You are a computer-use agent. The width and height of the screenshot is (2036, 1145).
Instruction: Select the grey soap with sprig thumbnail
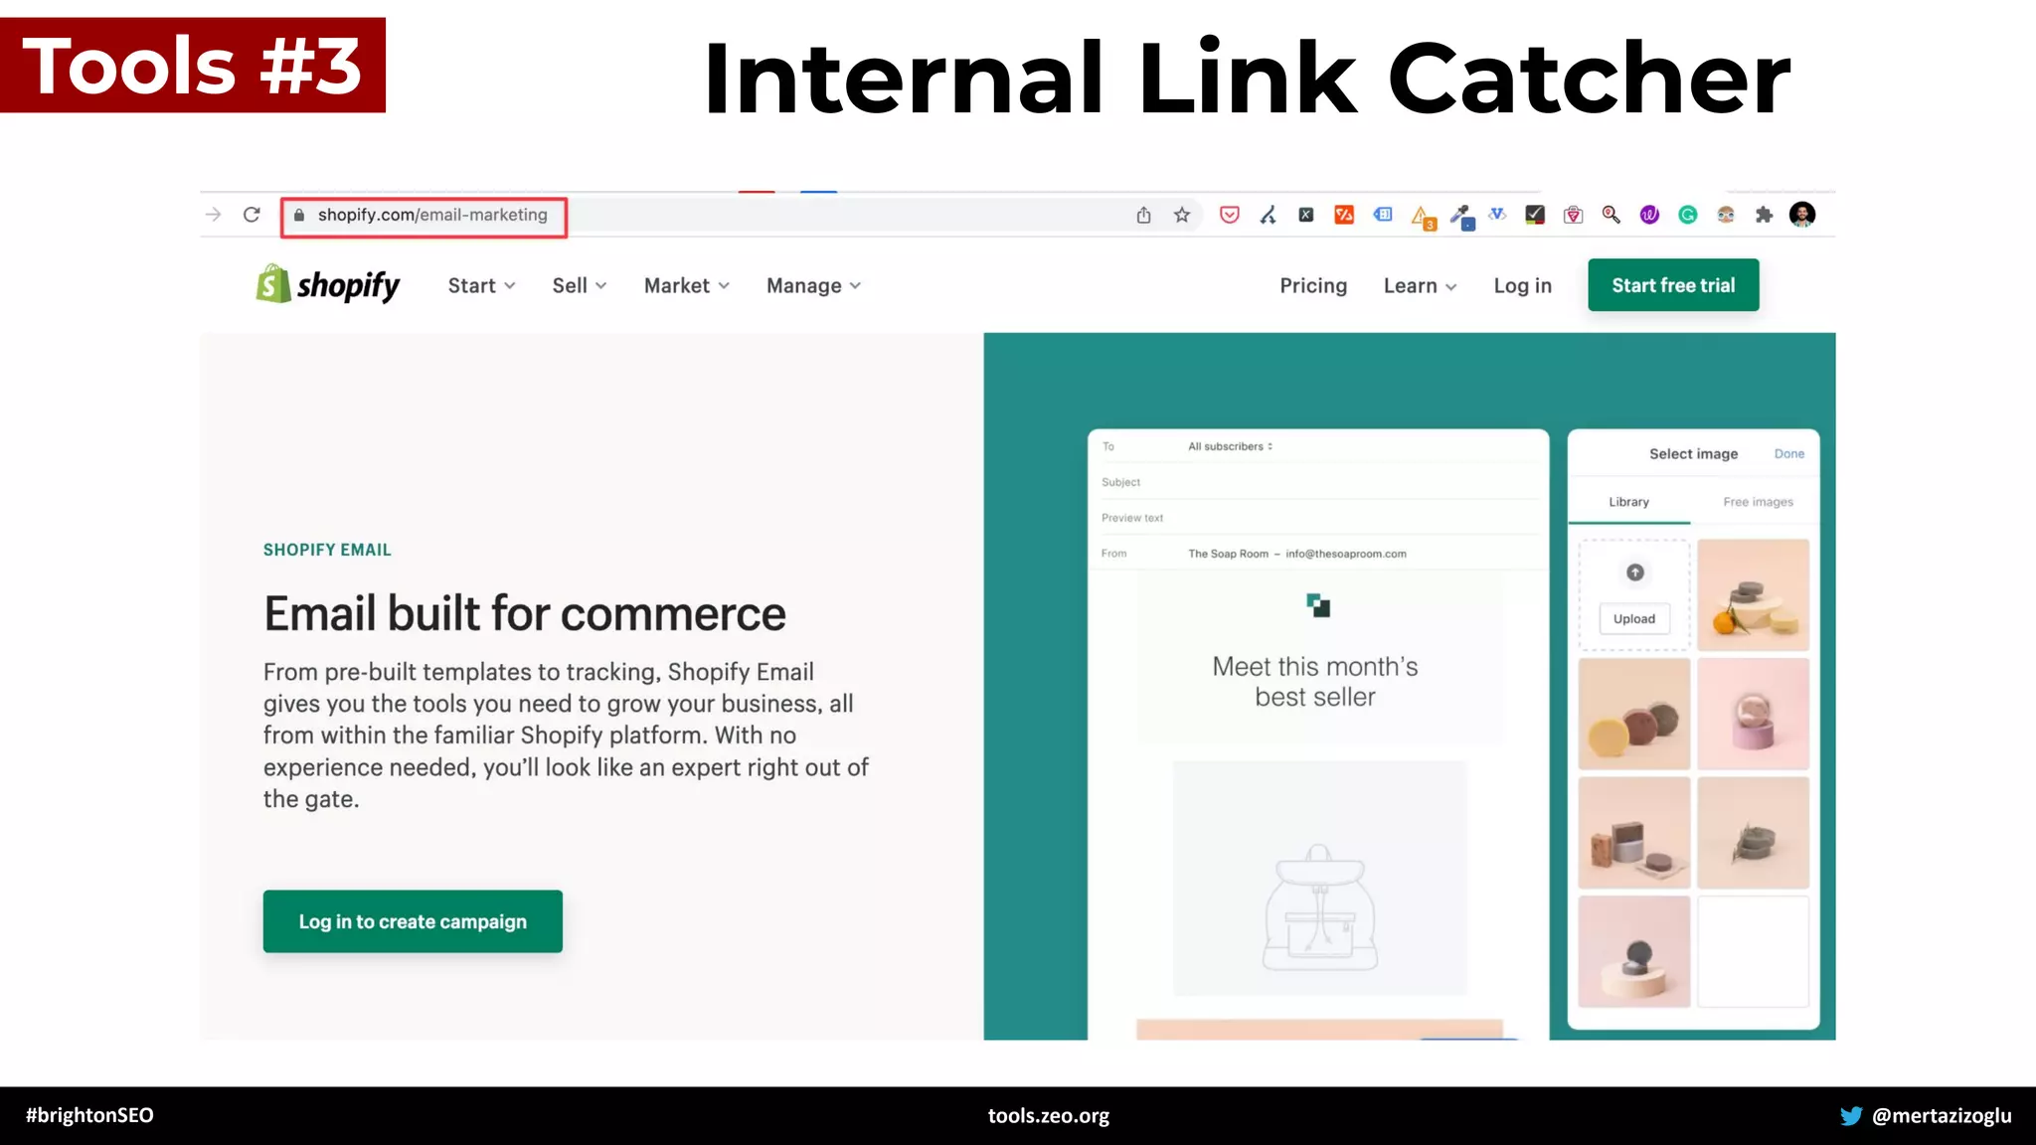pyautogui.click(x=1753, y=833)
